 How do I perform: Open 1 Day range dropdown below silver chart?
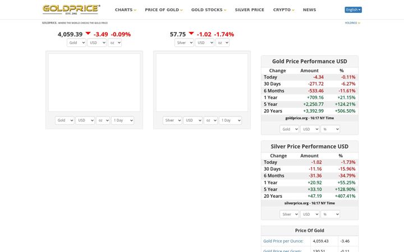(x=231, y=120)
